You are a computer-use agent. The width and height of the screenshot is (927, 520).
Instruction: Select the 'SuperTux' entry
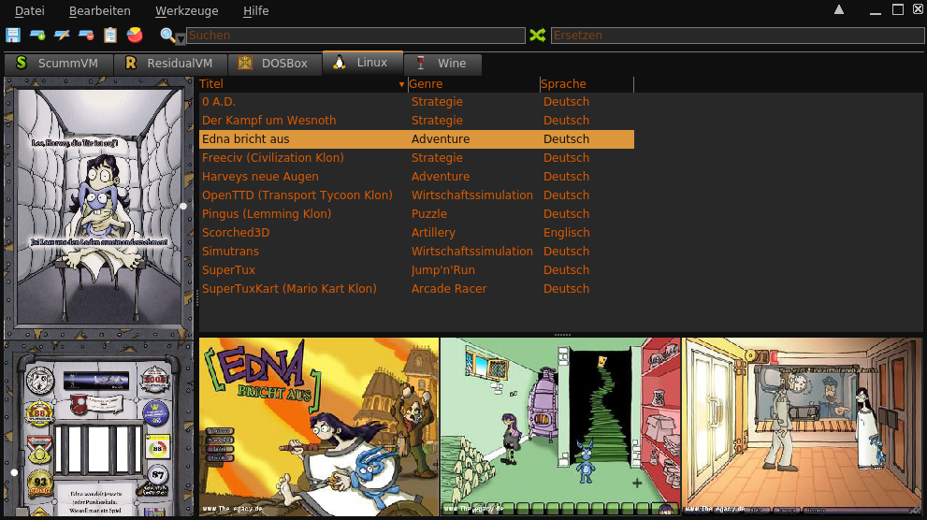(416, 270)
